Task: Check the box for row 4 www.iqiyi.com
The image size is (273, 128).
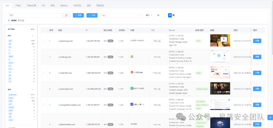Action: point(44,89)
